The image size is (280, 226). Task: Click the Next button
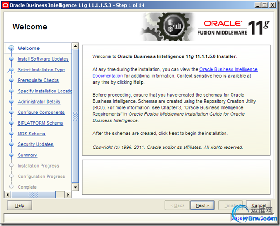[202, 205]
